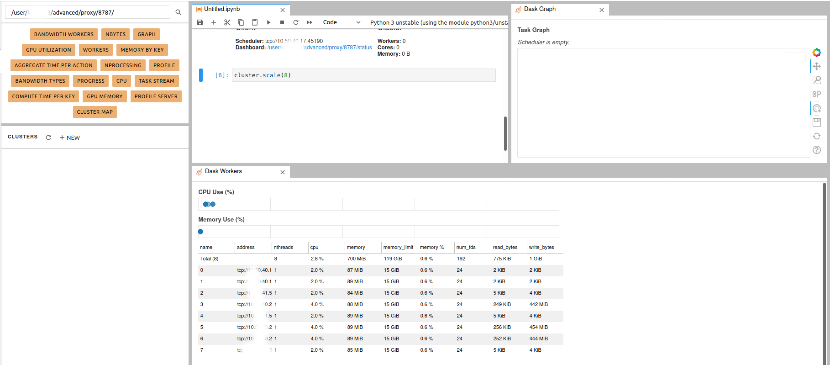
Task: Click the notebook vertical scrollbar
Action: pyautogui.click(x=505, y=133)
